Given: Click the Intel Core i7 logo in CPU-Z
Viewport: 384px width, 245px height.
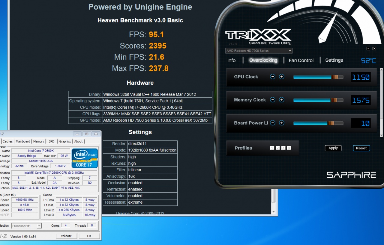Looking at the screenshot, I should [85, 158].
